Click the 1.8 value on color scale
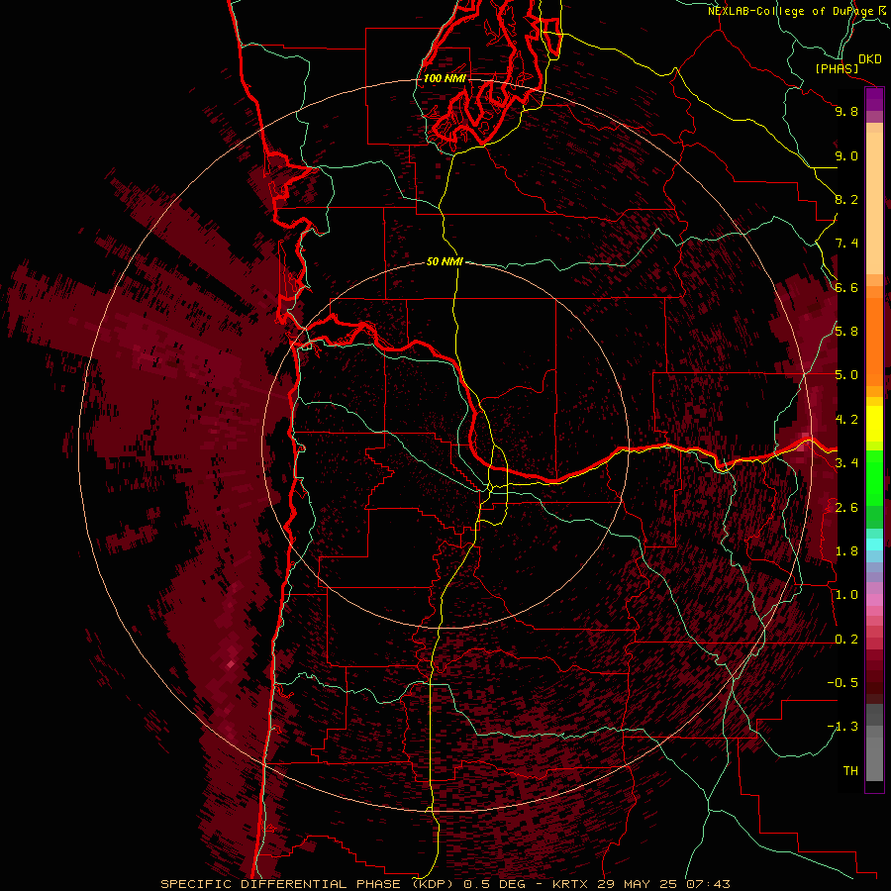891x891 pixels. pyautogui.click(x=846, y=551)
